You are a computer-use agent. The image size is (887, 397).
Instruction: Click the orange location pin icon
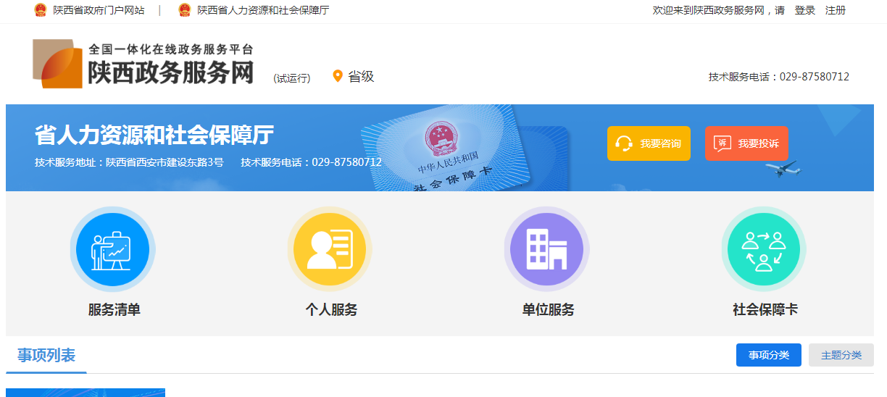pyautogui.click(x=338, y=76)
